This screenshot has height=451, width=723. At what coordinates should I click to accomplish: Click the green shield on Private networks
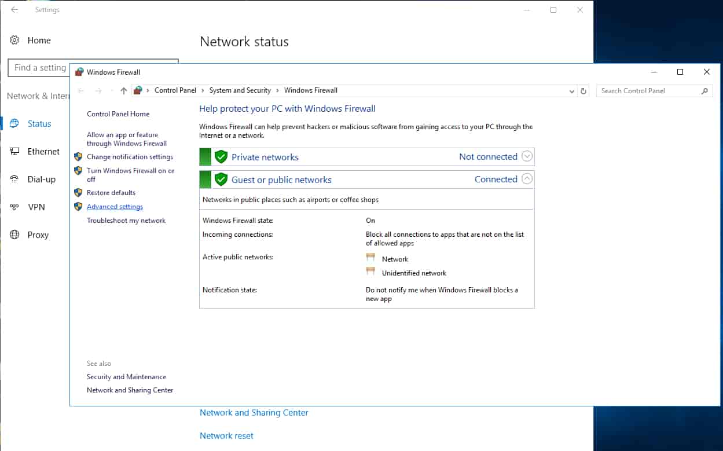click(x=221, y=157)
